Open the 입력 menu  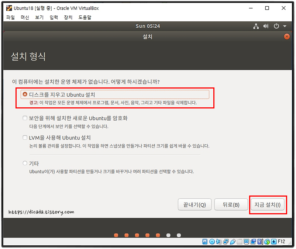[54, 17]
